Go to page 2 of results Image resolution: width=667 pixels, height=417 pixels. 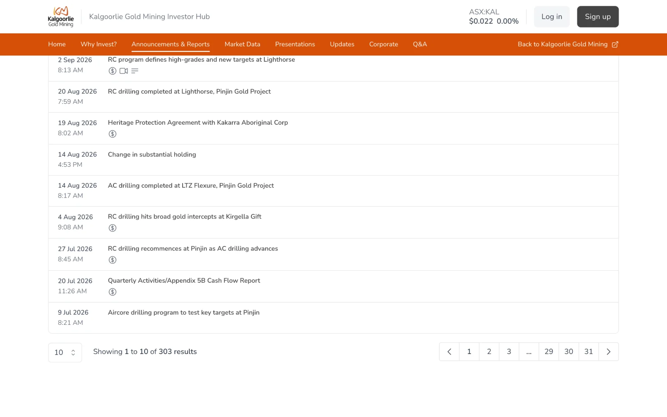(x=489, y=352)
